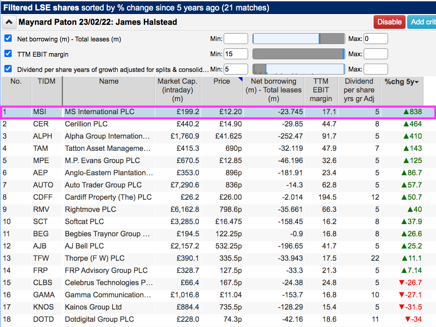Click AJ Bell PLC name
Screen dimensions: 436x327
tap(84, 246)
